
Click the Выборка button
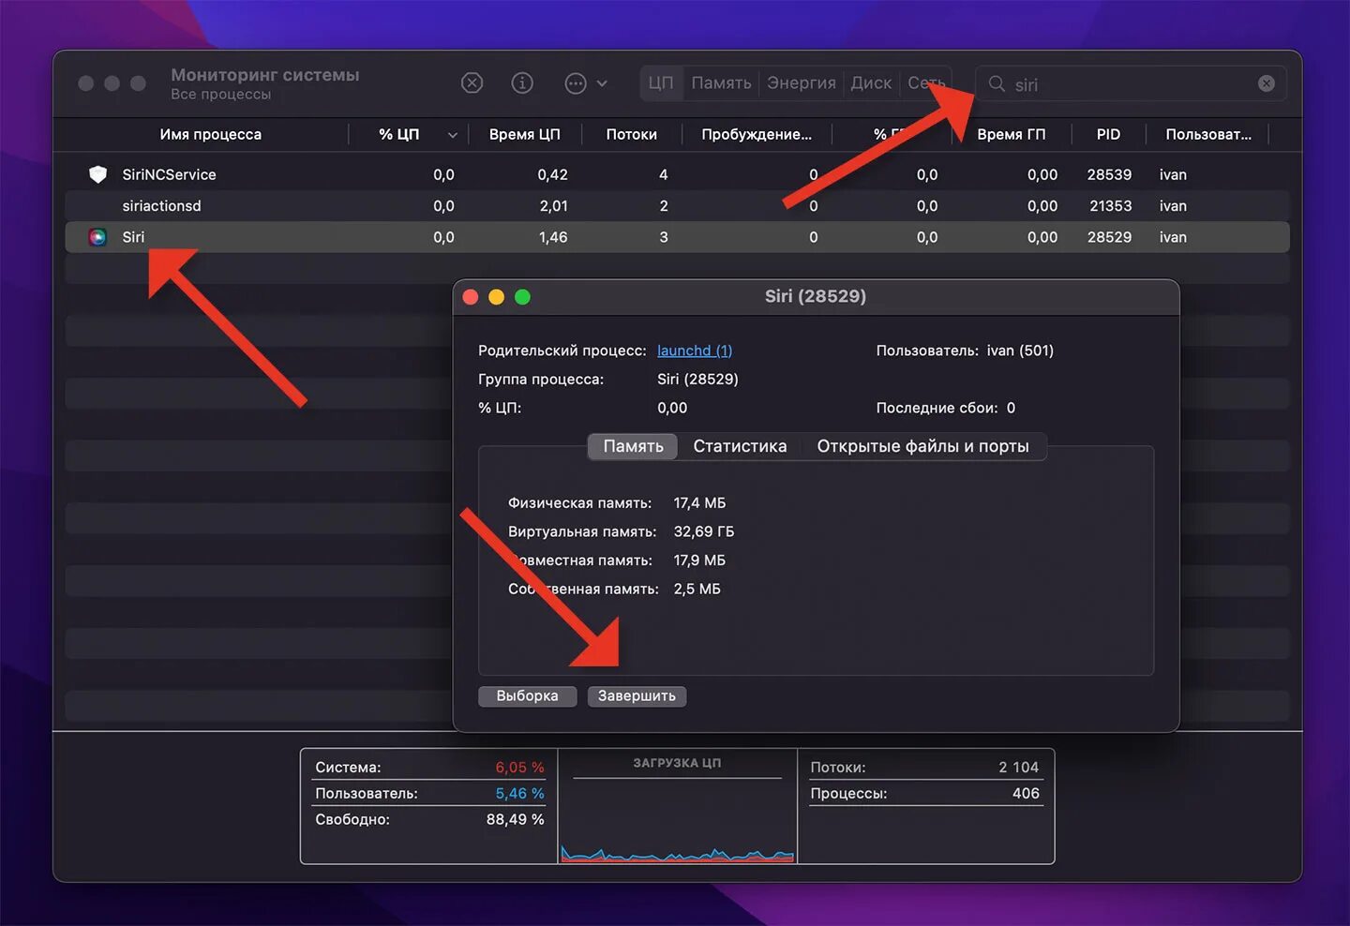pos(527,695)
